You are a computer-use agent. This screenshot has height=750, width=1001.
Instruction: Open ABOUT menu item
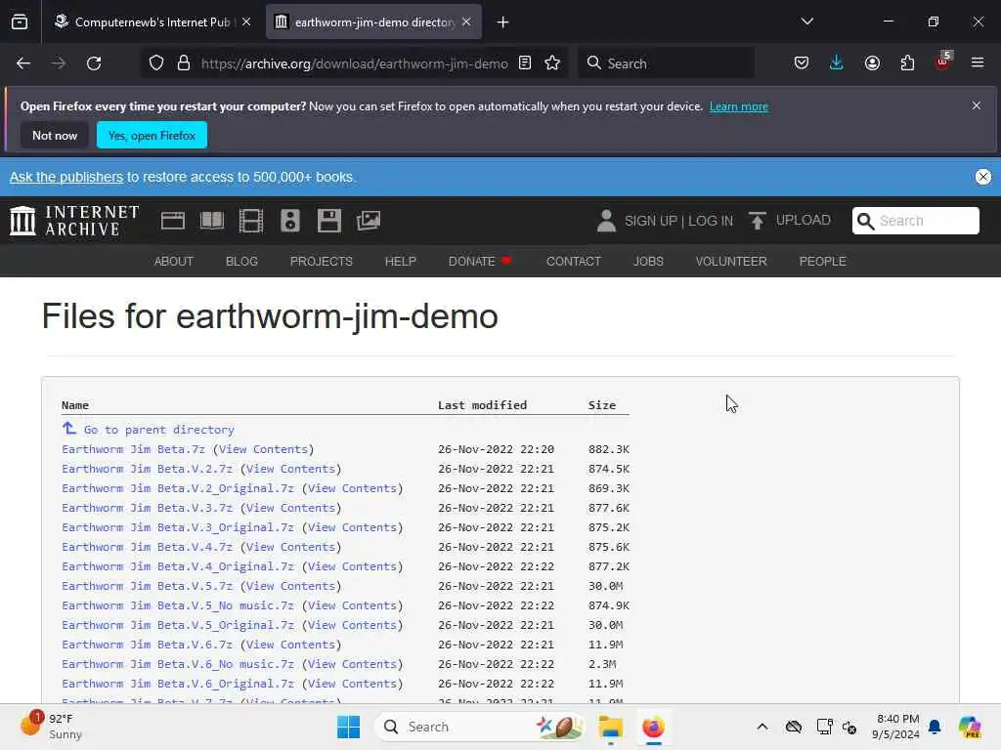pos(174,262)
